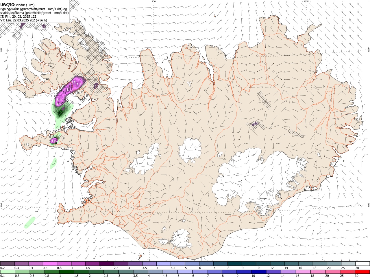
Task: Click the medium green 0.5 swatch in the lower legend row
Action: click(37, 272)
